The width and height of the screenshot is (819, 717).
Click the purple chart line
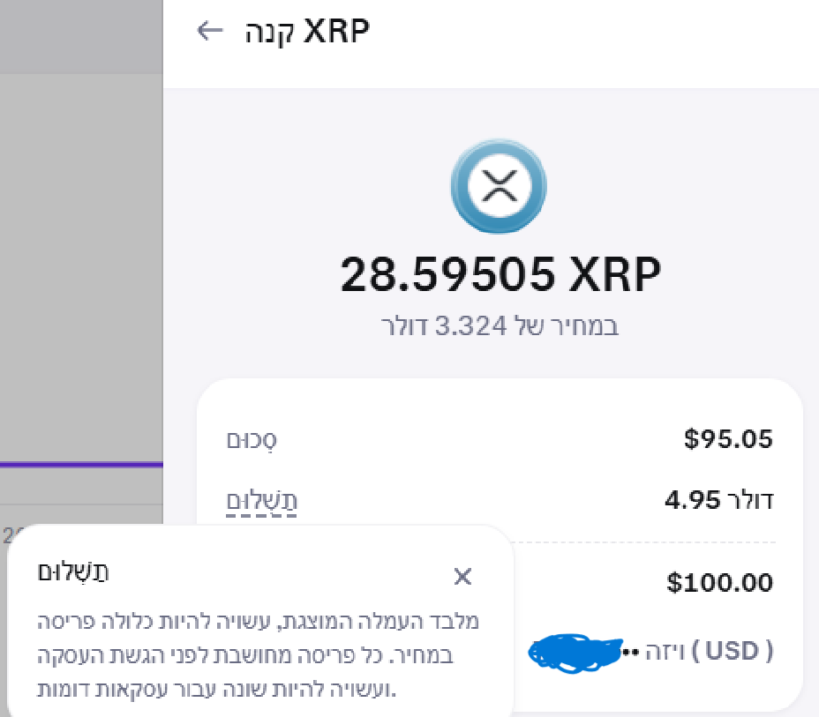(81, 464)
